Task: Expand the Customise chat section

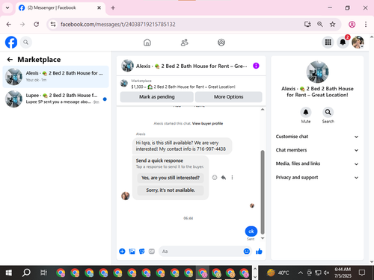Action: tap(317, 137)
